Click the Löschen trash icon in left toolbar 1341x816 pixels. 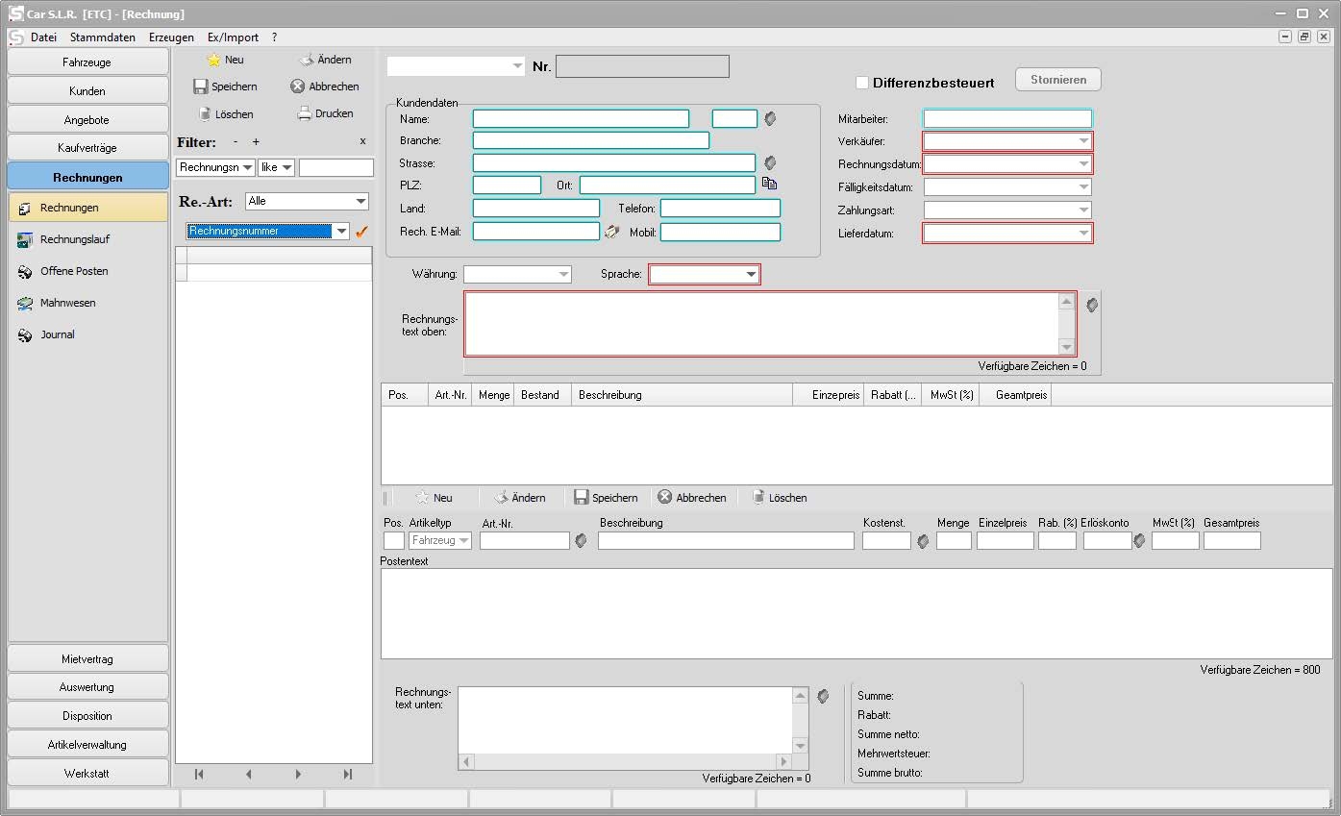205,113
